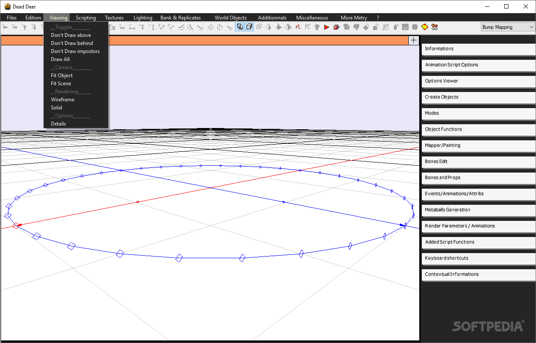Choose Fit Object from Viewing menu
Image resolution: width=536 pixels, height=343 pixels.
62,75
